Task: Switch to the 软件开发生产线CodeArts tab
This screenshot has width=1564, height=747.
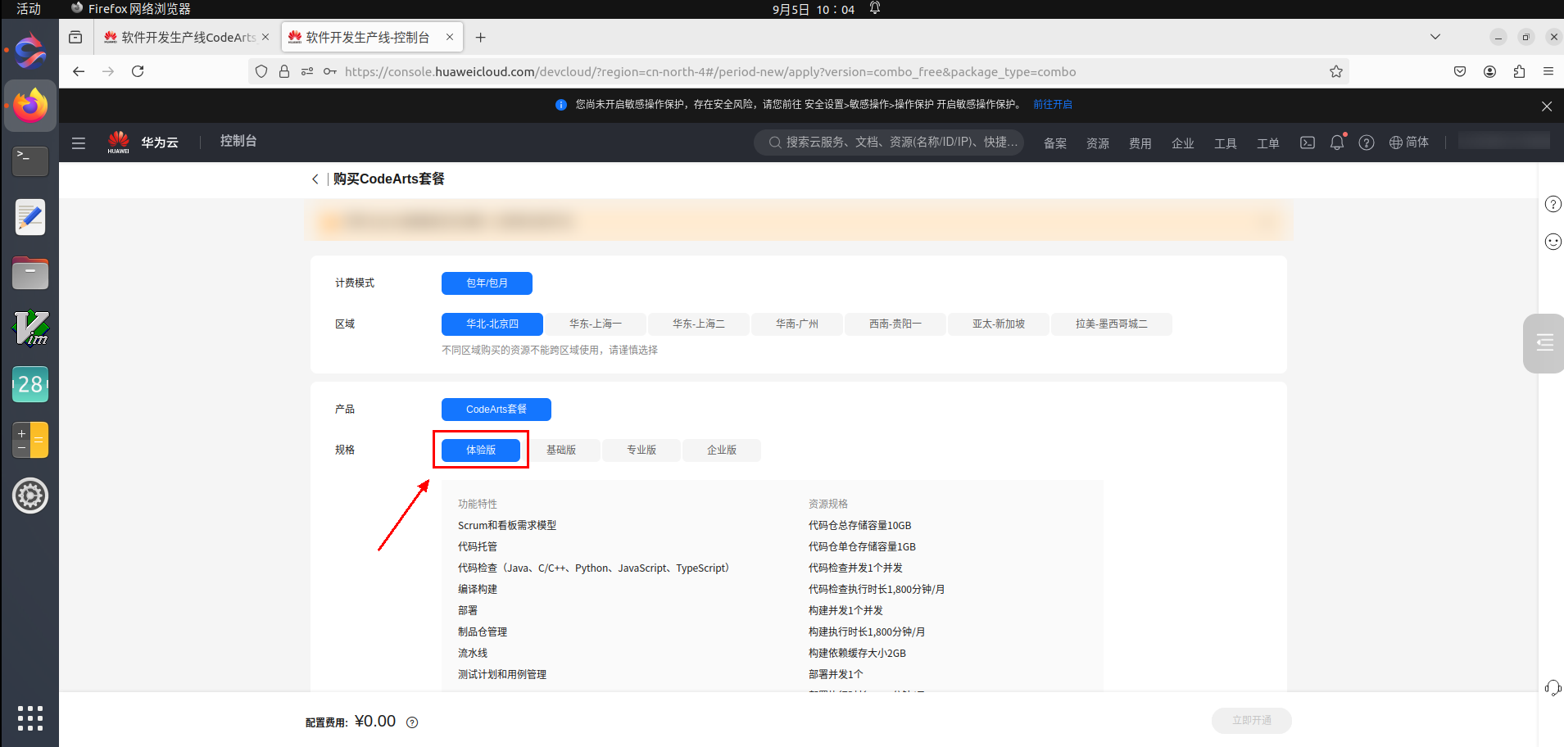Action: pyautogui.click(x=187, y=37)
